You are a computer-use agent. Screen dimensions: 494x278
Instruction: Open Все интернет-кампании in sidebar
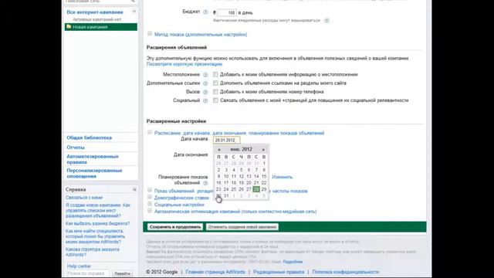point(95,12)
